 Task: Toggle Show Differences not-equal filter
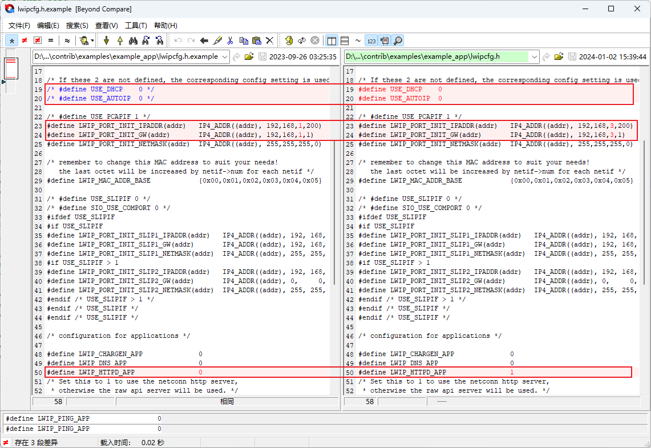[x=25, y=41]
